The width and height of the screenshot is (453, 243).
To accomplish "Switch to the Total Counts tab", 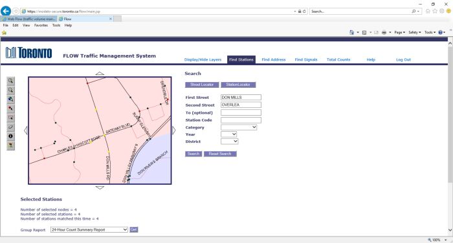I will tap(338, 59).
